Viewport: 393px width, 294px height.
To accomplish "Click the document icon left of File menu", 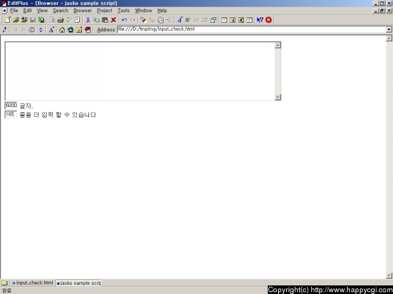I will coord(4,10).
